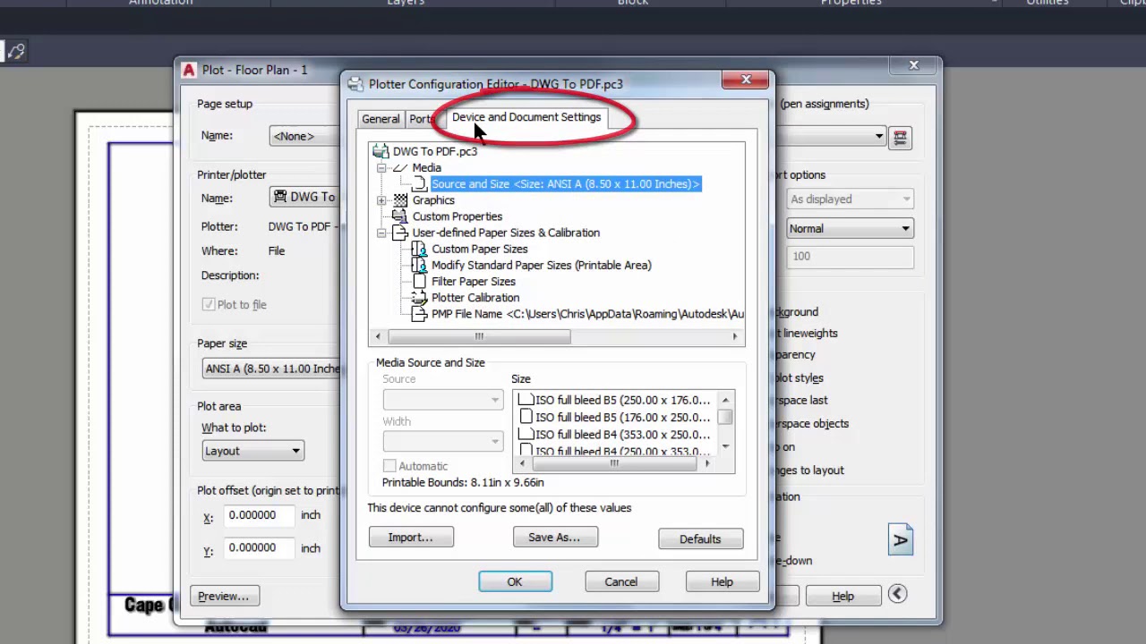Click the tree view horizontal scrollbar thumb
The height and width of the screenshot is (644, 1146).
[x=479, y=337]
